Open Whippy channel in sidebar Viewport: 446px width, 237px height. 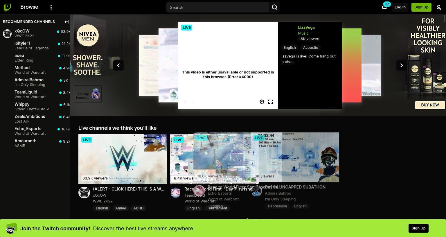click(35, 107)
